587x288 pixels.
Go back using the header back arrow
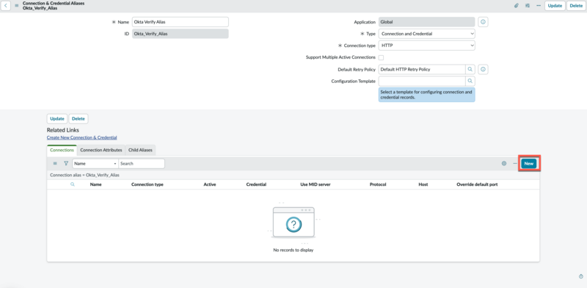(x=6, y=6)
